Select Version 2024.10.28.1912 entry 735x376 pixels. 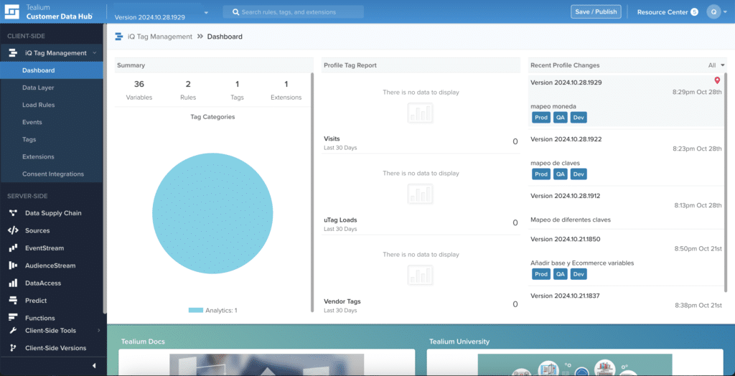(x=626, y=207)
